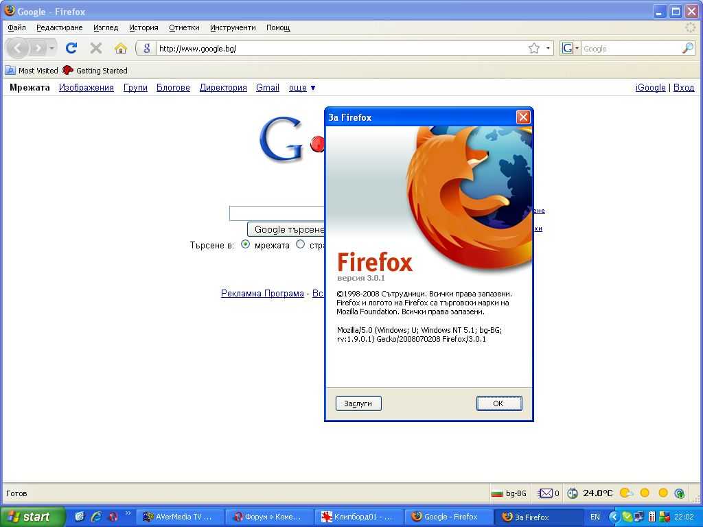Click the 'Google търсене' search button
This screenshot has width=703, height=527.
(x=286, y=229)
